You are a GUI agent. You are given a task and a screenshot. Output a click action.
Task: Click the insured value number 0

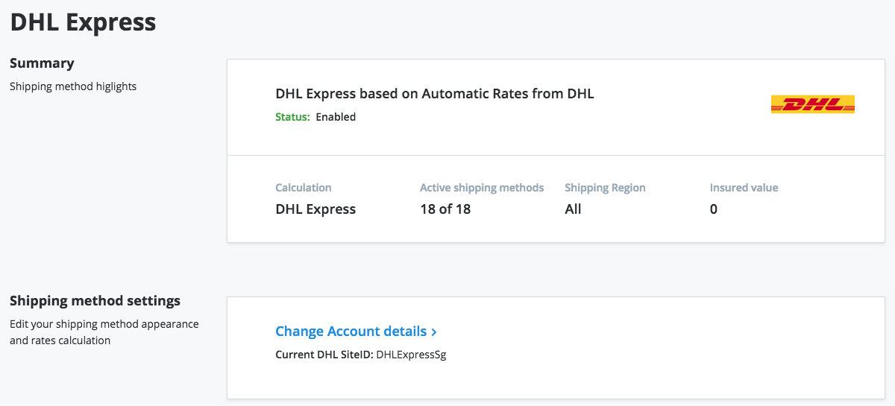(714, 209)
